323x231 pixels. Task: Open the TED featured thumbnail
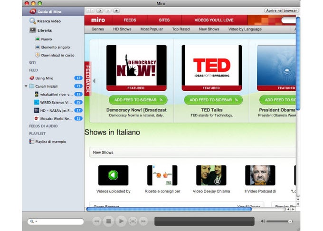coord(212,68)
